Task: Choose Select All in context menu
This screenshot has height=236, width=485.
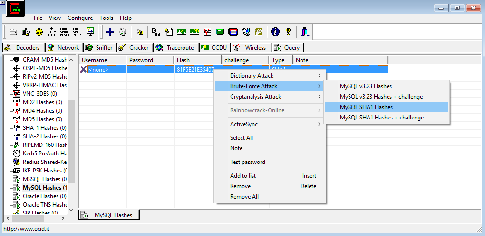Action: tap(270, 138)
